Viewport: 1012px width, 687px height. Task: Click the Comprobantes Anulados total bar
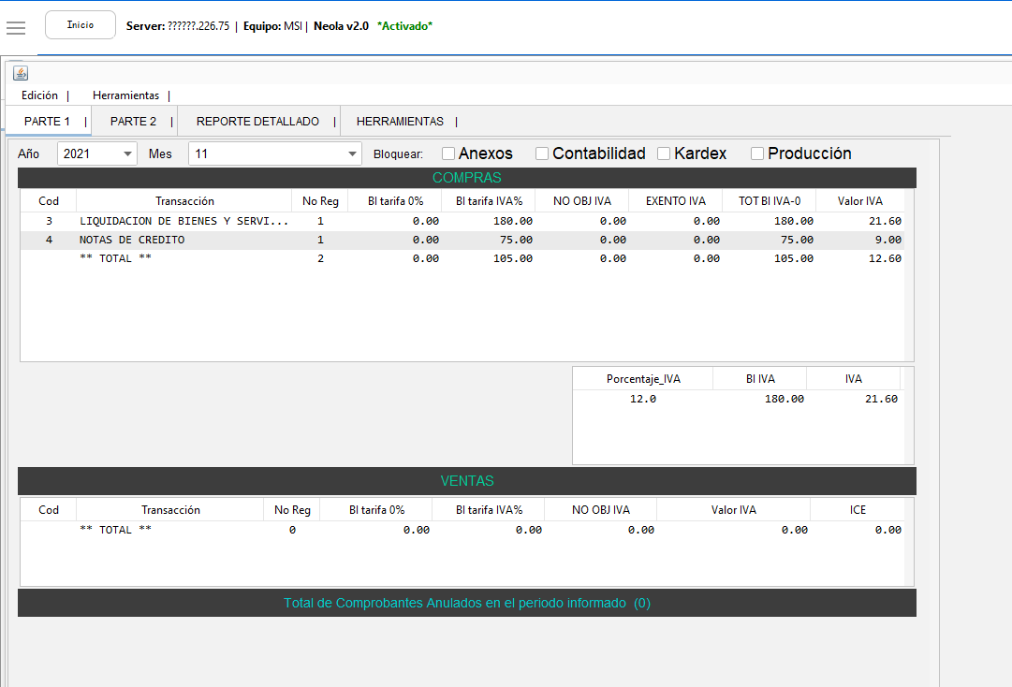pyautogui.click(x=466, y=604)
